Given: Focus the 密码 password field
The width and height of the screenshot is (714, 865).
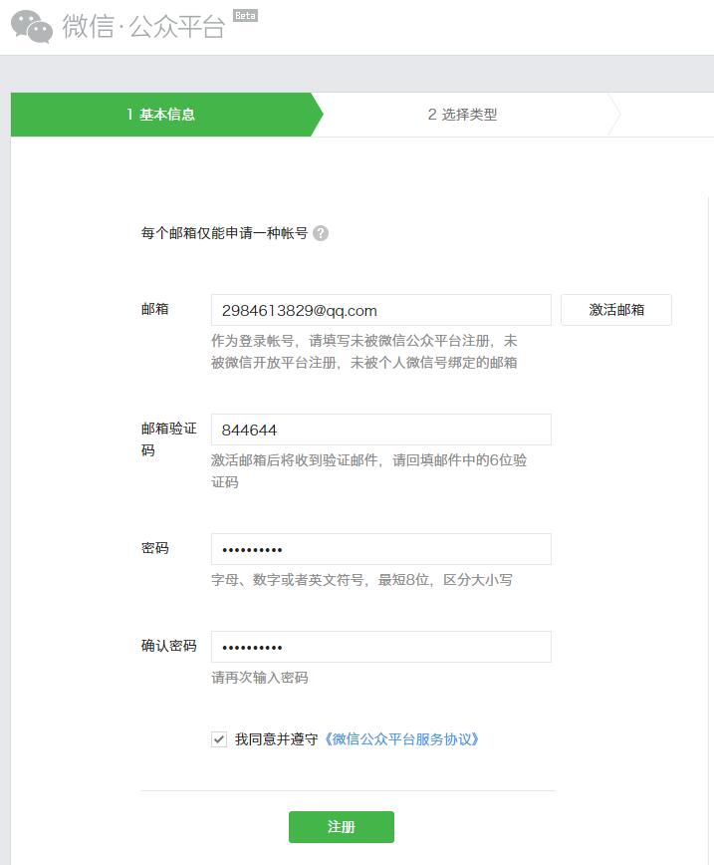Looking at the screenshot, I should pos(380,549).
